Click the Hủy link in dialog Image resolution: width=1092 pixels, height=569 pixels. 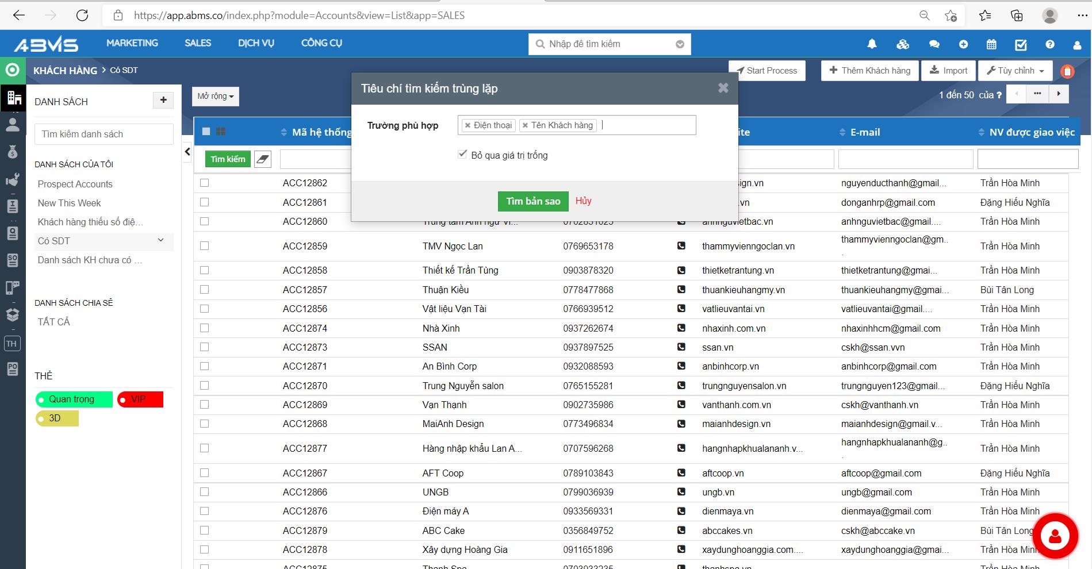click(583, 201)
